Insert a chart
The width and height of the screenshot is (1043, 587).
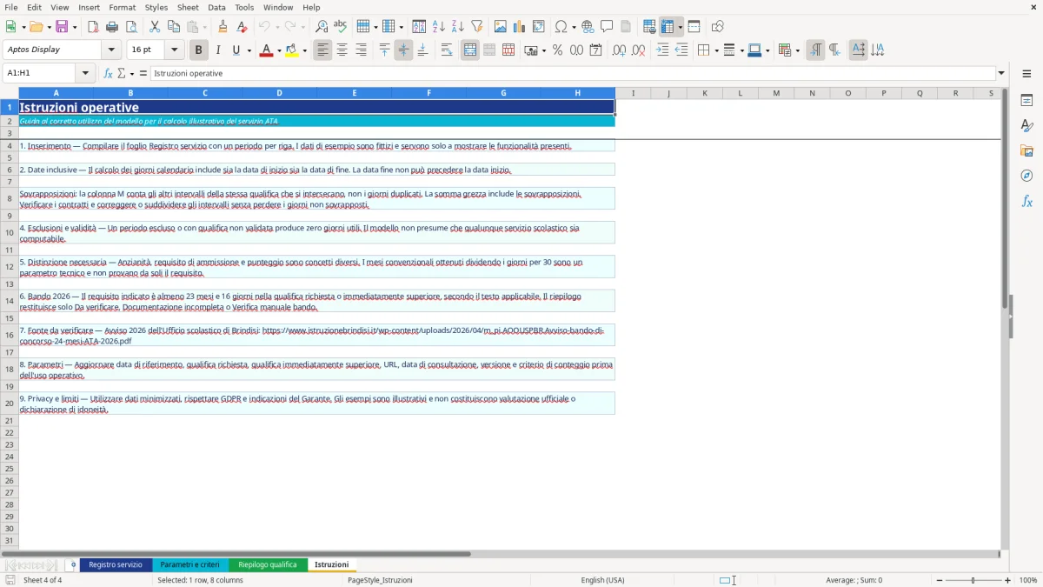(520, 27)
